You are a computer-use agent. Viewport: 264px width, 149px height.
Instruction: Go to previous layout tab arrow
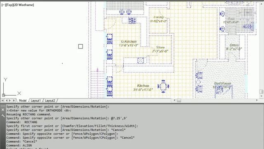click(x=7, y=101)
